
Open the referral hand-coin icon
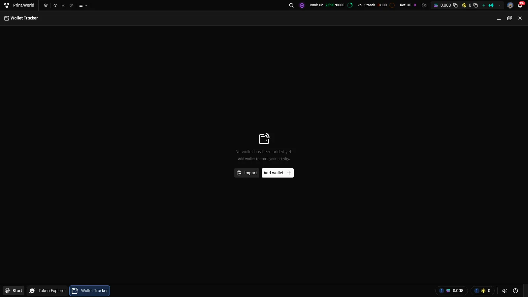tap(424, 5)
